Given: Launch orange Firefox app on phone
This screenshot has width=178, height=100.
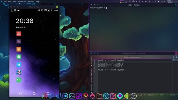Looking at the screenshot, I should [19, 49].
